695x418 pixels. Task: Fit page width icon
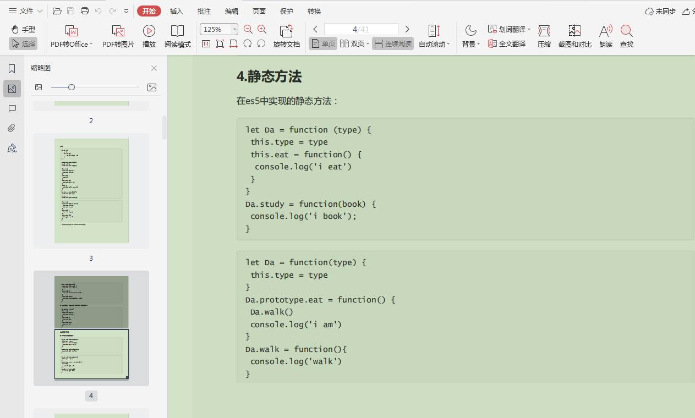234,43
